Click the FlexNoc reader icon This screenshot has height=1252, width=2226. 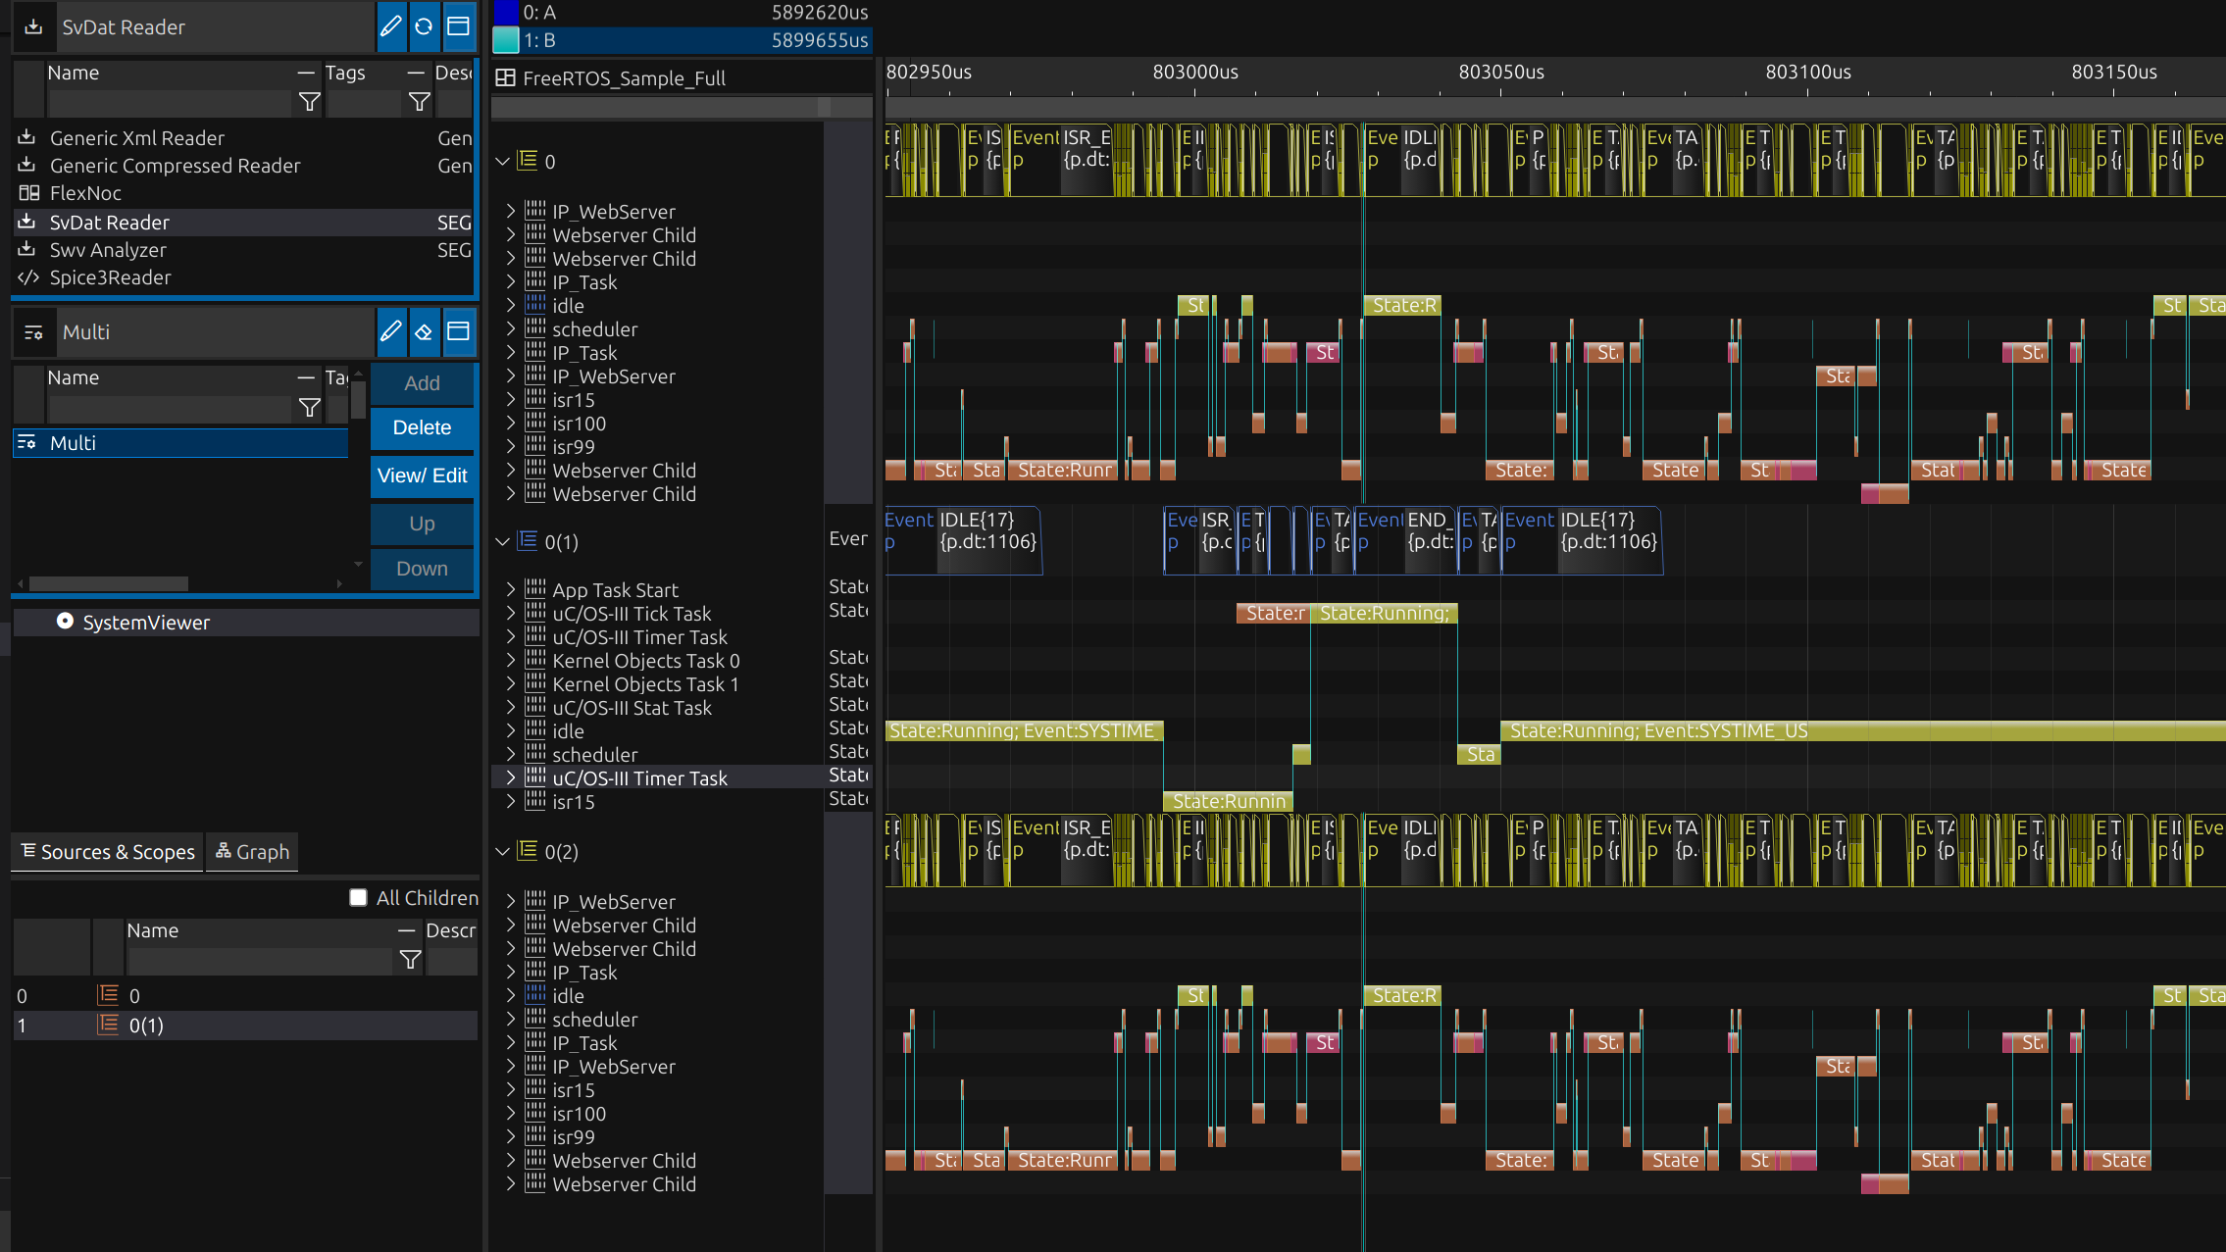[28, 193]
